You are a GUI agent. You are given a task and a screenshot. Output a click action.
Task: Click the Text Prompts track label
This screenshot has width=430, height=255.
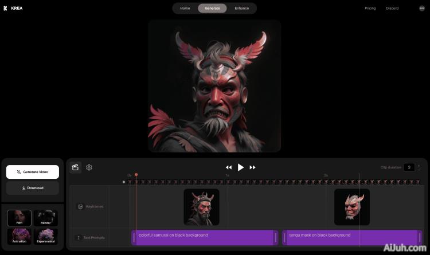point(94,238)
